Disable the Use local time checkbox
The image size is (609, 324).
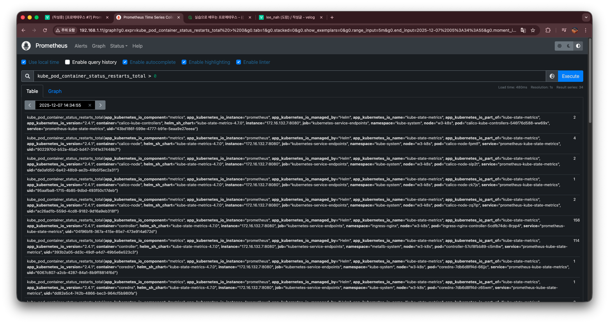click(24, 62)
